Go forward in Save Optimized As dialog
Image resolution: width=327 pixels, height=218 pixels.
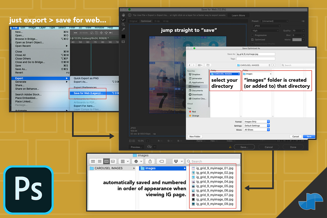pos(193,65)
